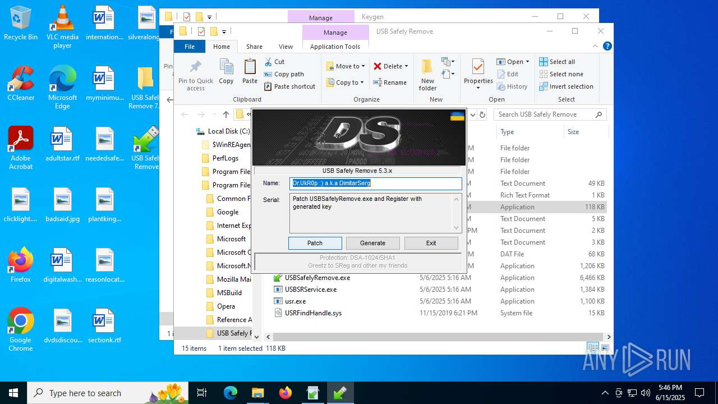Image resolution: width=718 pixels, height=404 pixels.
Task: Click Invert selection in ribbon
Action: 566,86
